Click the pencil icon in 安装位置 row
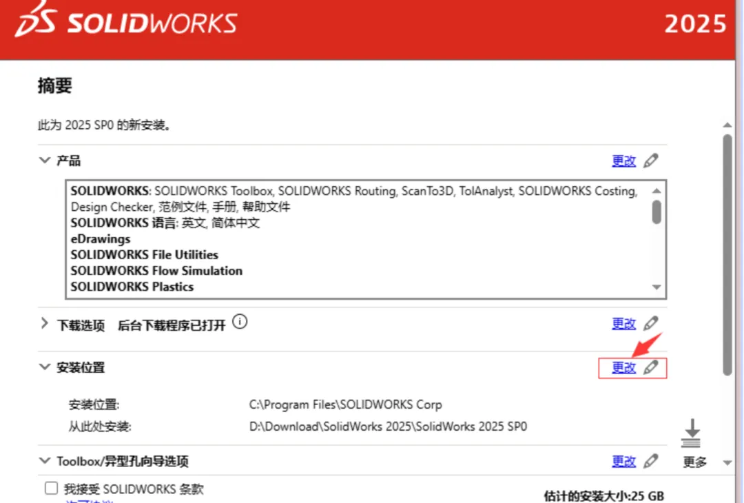 click(651, 367)
